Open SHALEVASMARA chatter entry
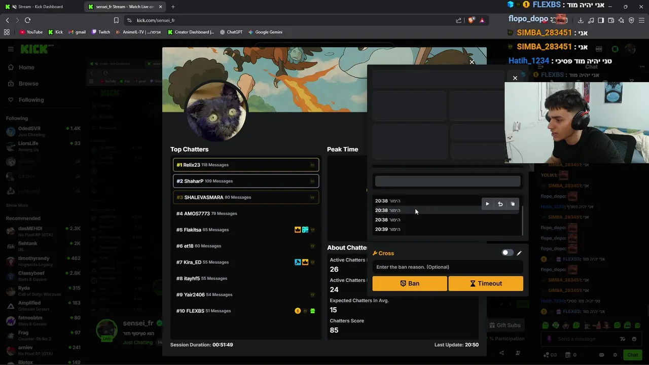649x365 pixels. 246,197
